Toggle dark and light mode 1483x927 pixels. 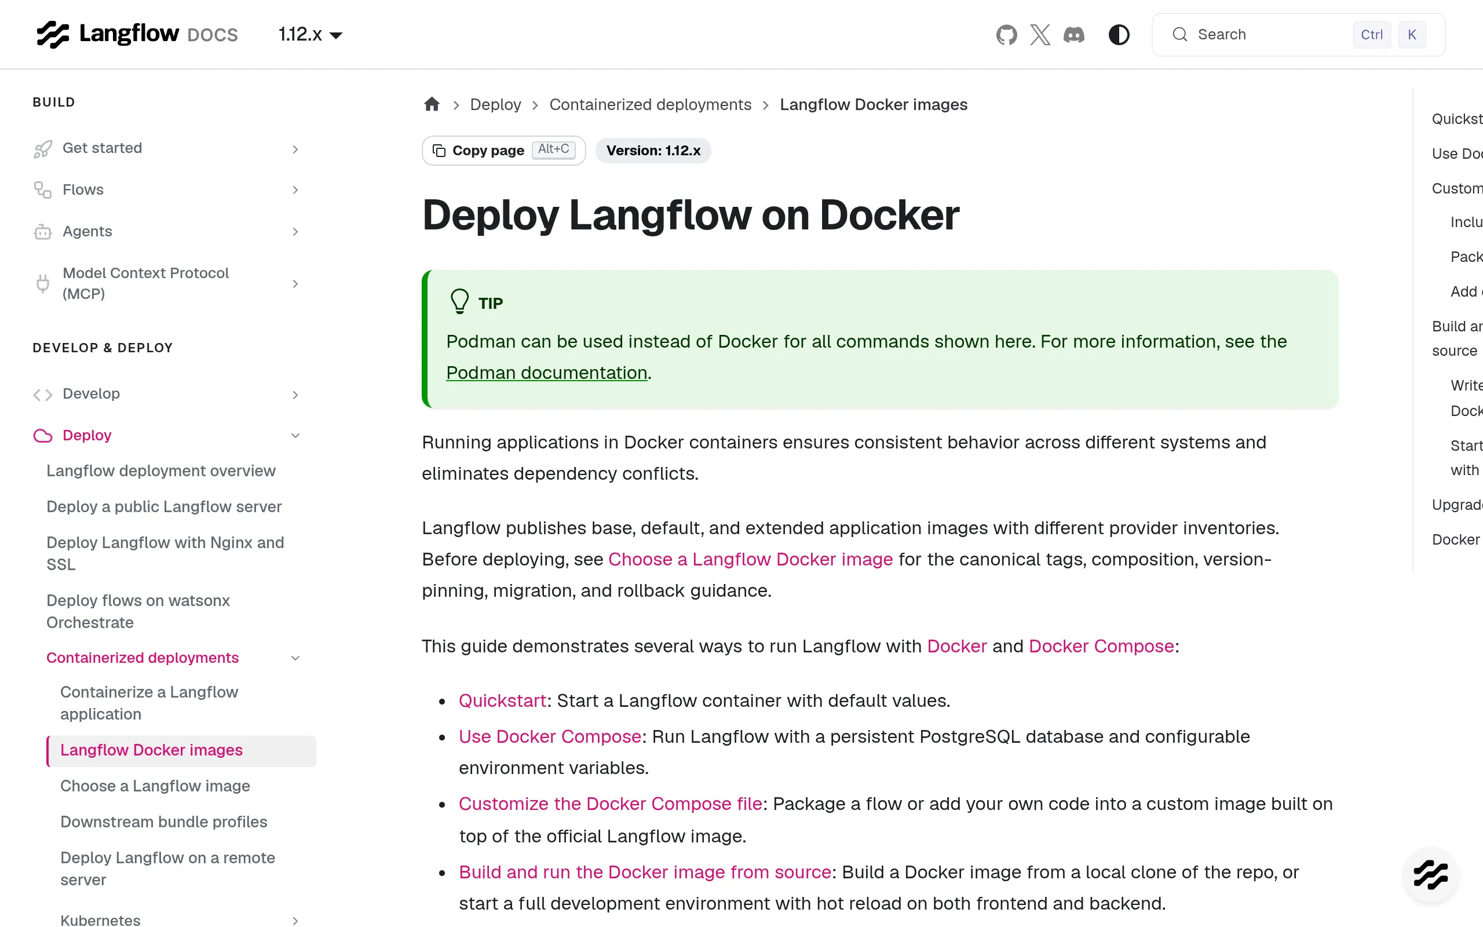tap(1119, 35)
